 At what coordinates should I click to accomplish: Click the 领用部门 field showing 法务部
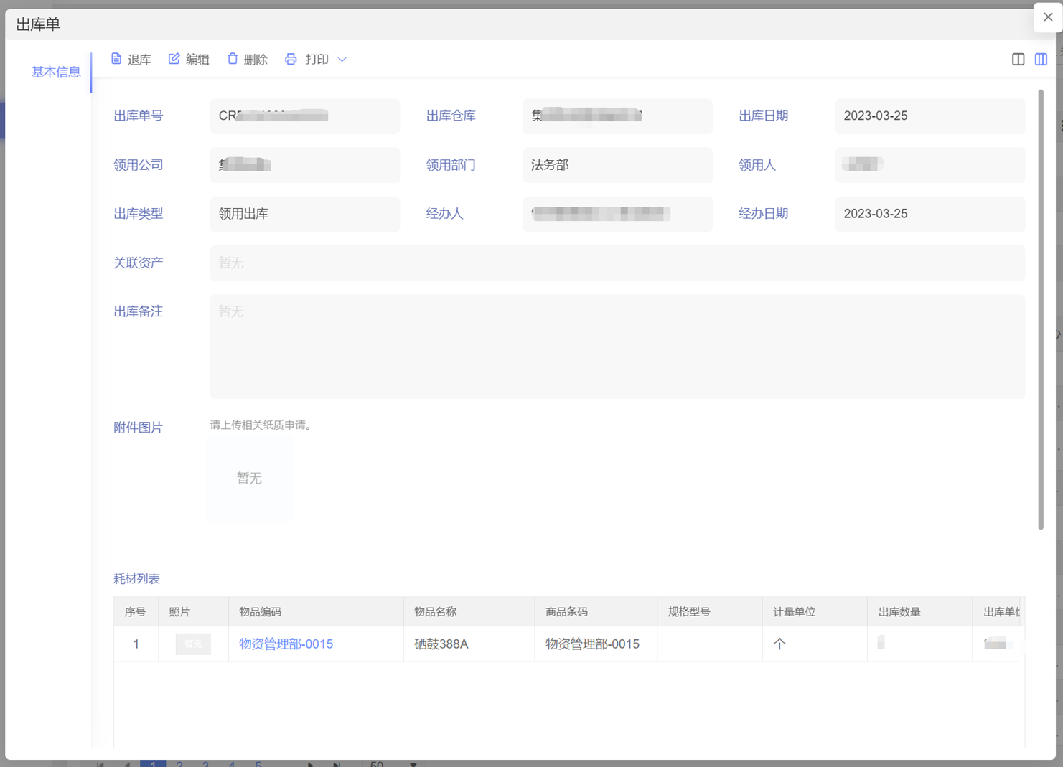(617, 165)
